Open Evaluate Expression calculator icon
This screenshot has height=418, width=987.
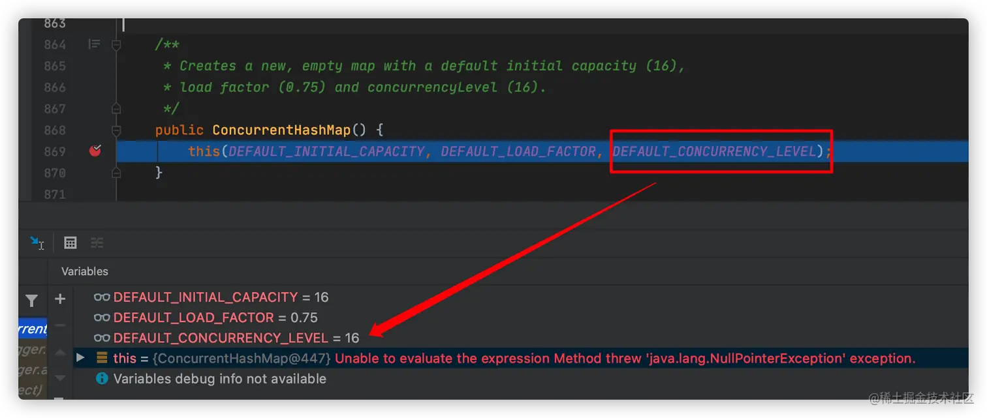tap(70, 243)
